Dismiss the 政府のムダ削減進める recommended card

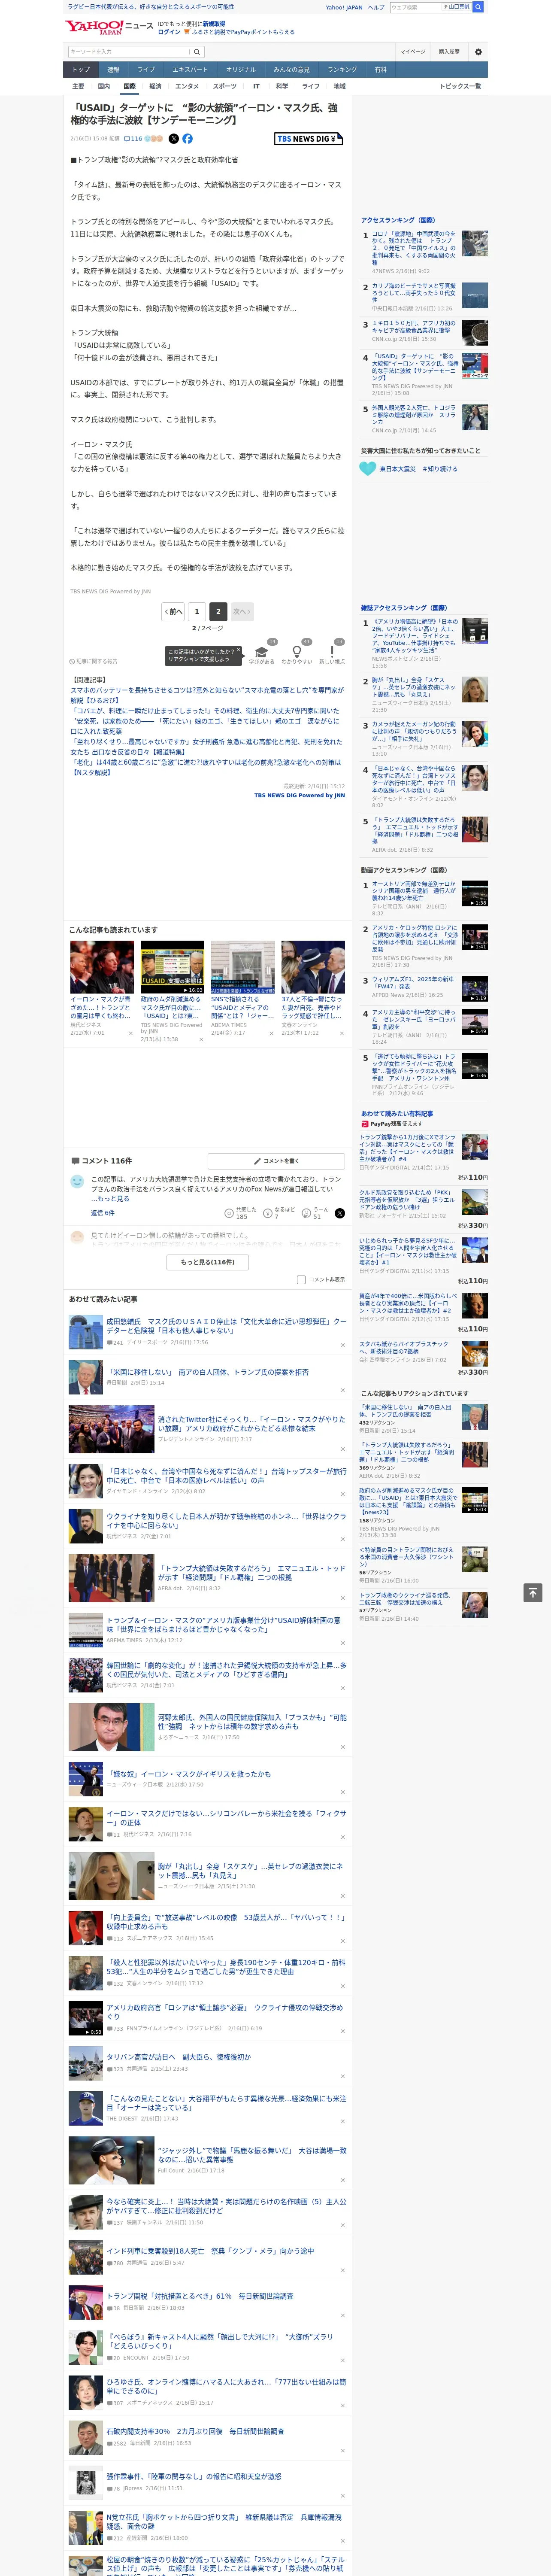point(201,1039)
